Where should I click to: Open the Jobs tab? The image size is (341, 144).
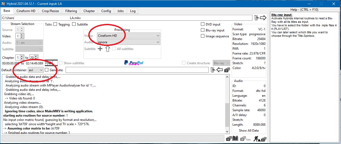click(121, 11)
